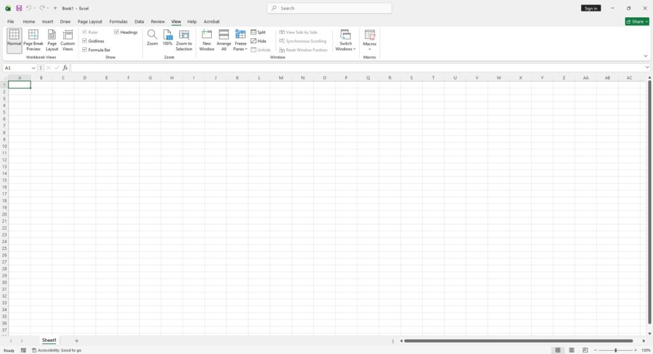Switch to Page Layout view in ribbon
The width and height of the screenshot is (653, 354).
pos(52,40)
